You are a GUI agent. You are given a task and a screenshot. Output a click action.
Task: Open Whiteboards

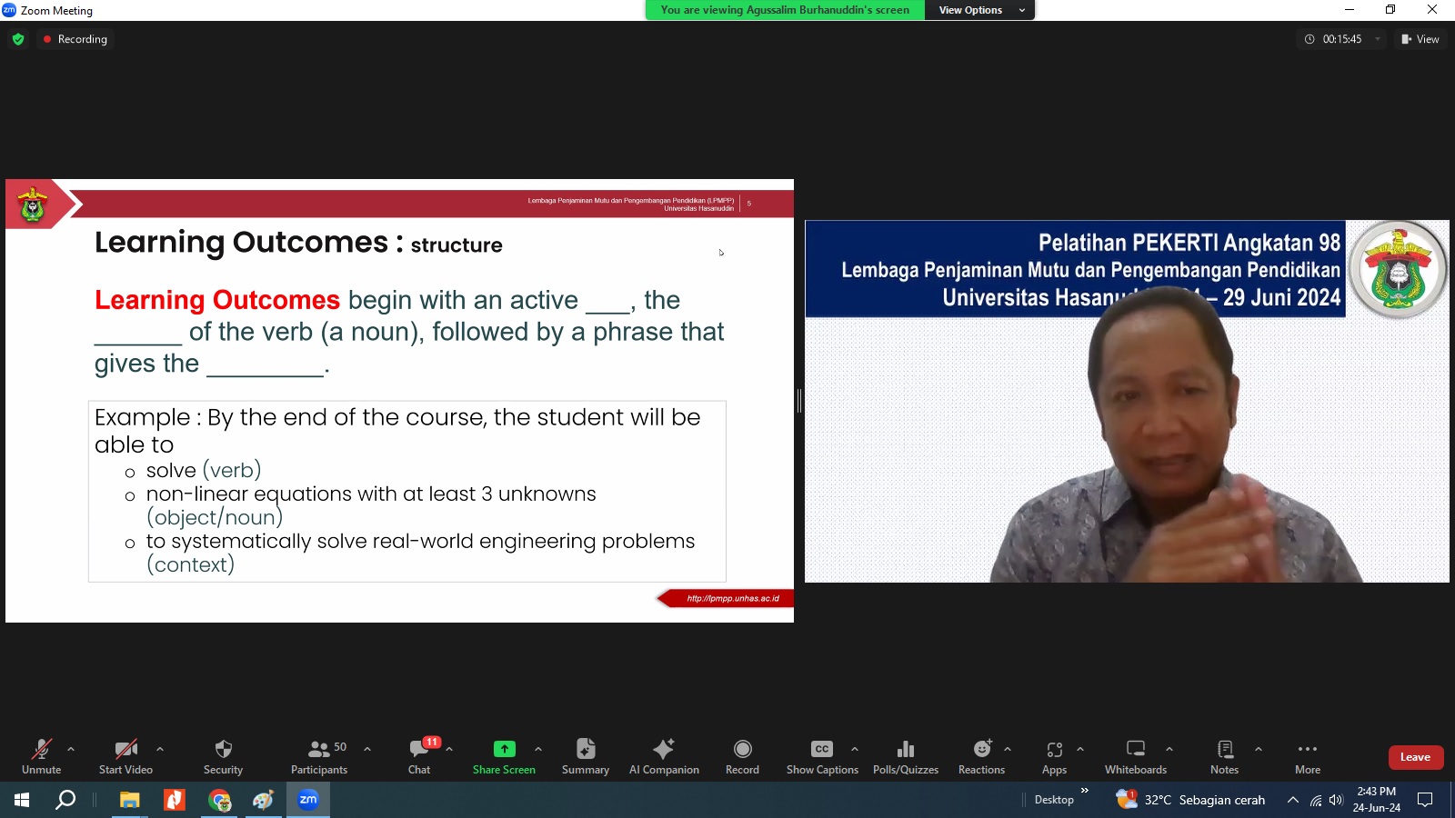click(1136, 756)
